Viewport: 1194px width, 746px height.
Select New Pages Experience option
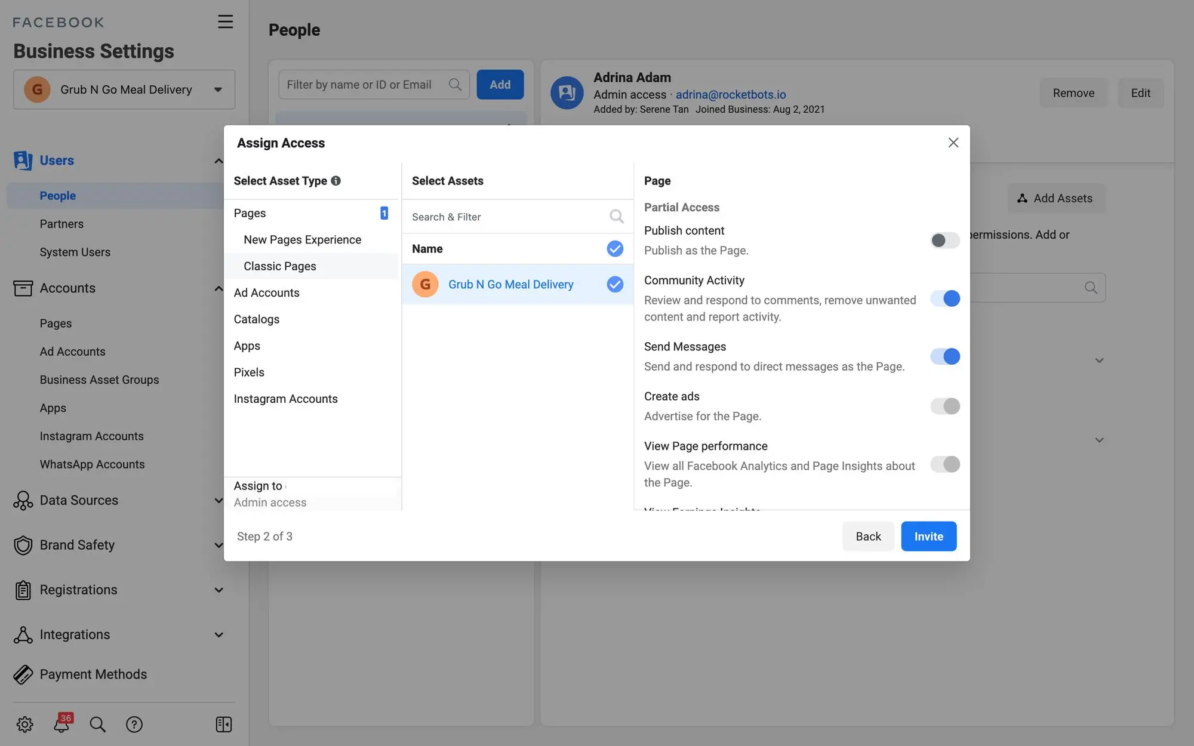click(302, 240)
